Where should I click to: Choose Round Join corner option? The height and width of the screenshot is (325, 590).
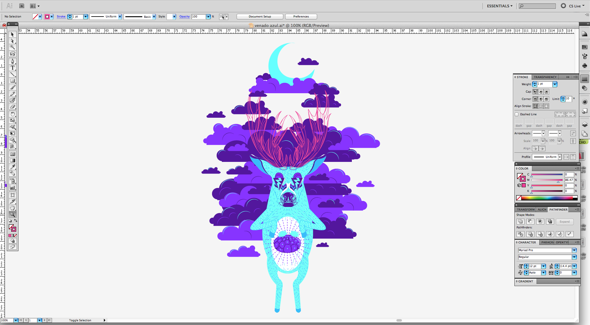point(541,99)
